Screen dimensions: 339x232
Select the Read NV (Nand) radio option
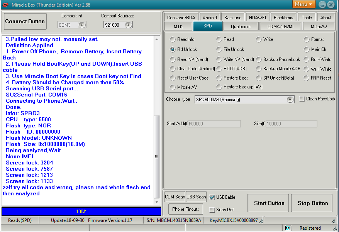point(189,59)
